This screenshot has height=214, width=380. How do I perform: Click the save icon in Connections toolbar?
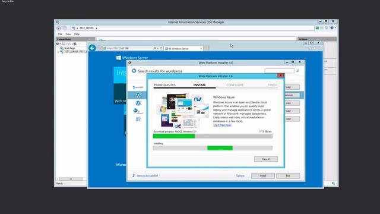pos(64,44)
